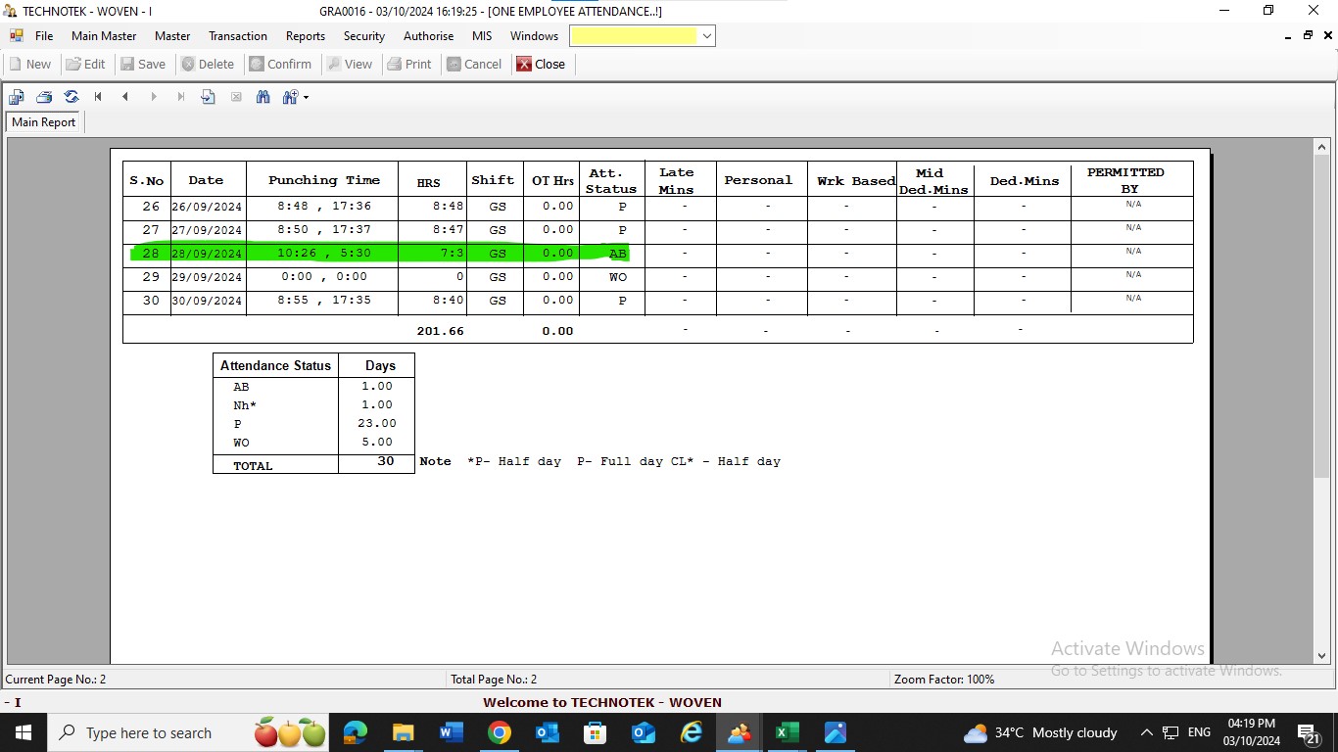Go to the first page of the report
Screen dimensions: 1338x752
click(x=98, y=97)
